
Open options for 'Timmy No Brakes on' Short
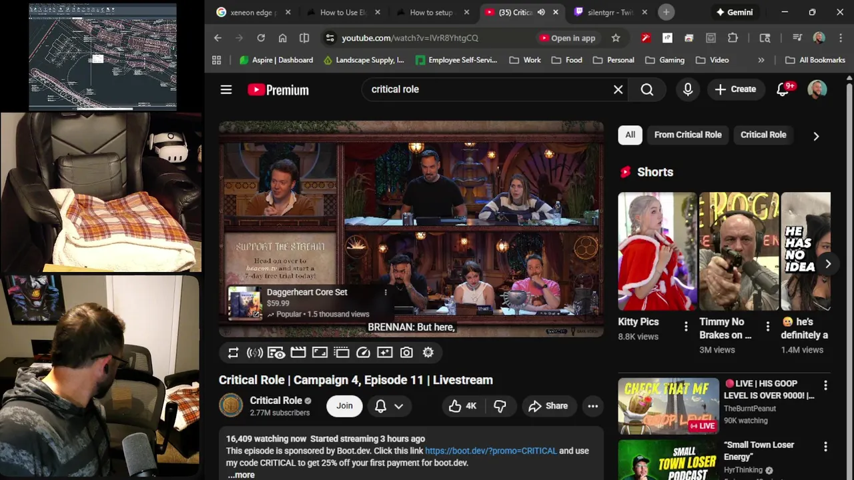tap(767, 326)
